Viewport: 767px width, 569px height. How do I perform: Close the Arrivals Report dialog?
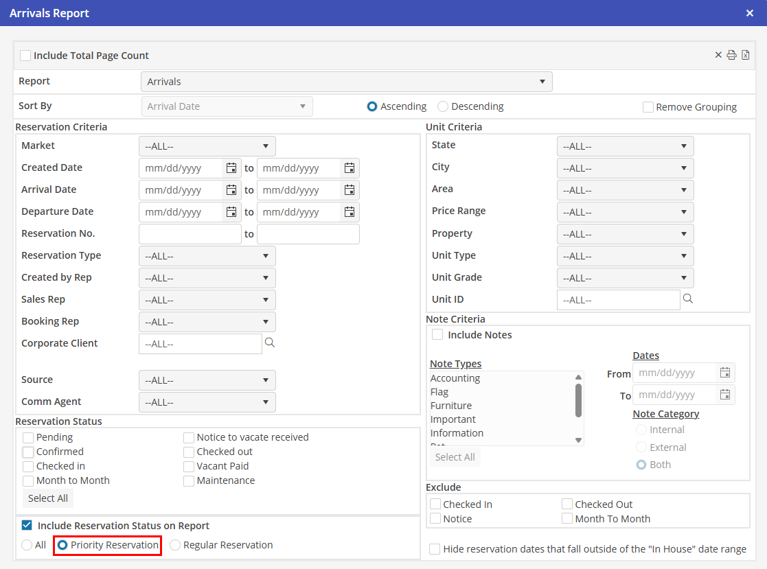[750, 13]
